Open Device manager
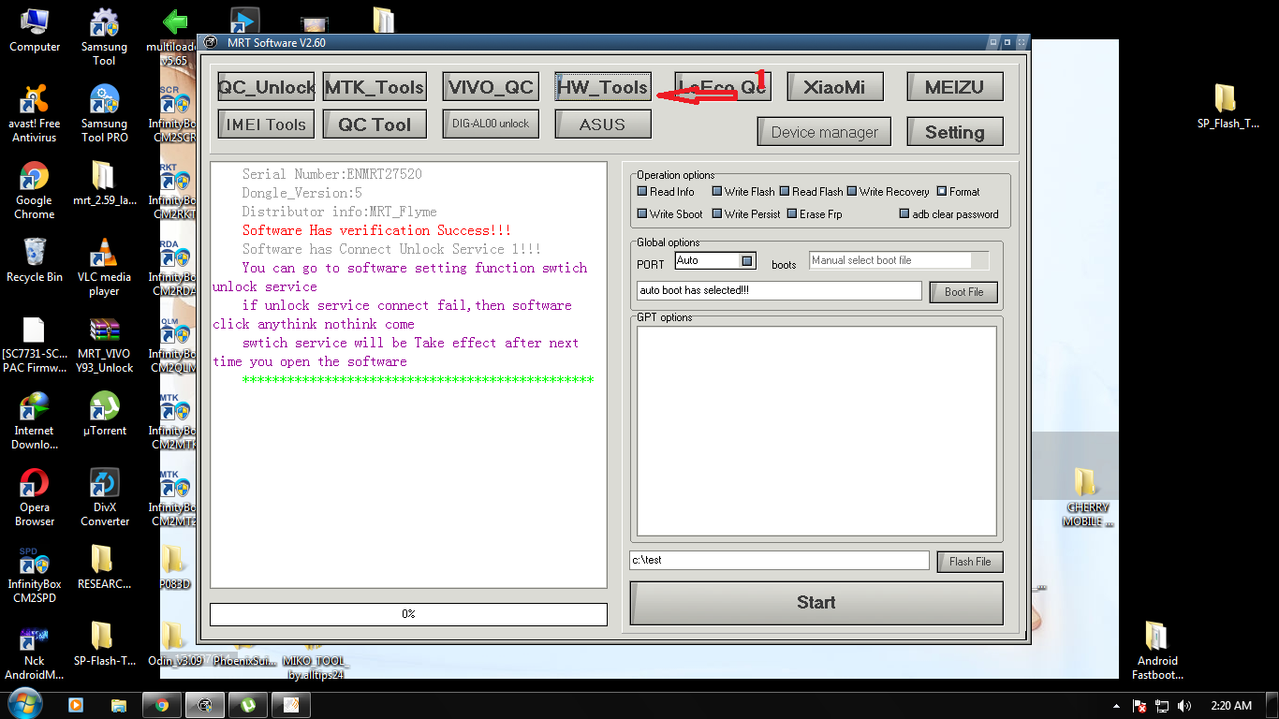This screenshot has width=1279, height=719. (825, 132)
